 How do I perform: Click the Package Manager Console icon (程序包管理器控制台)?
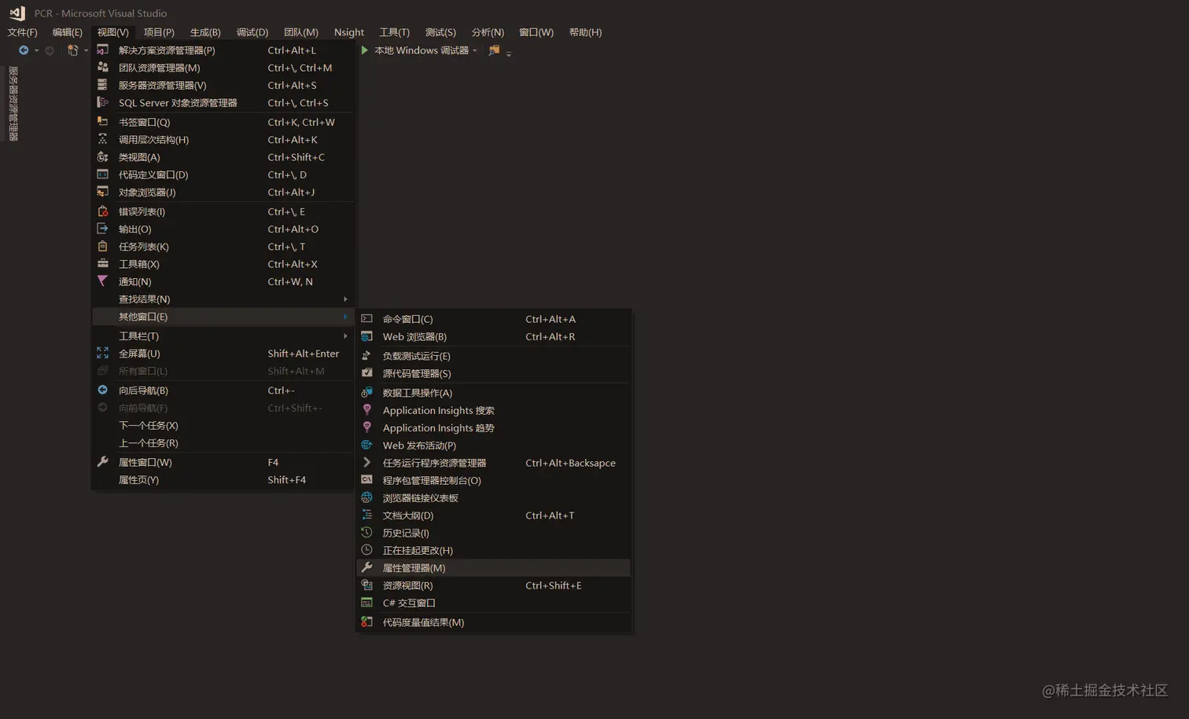tap(366, 479)
